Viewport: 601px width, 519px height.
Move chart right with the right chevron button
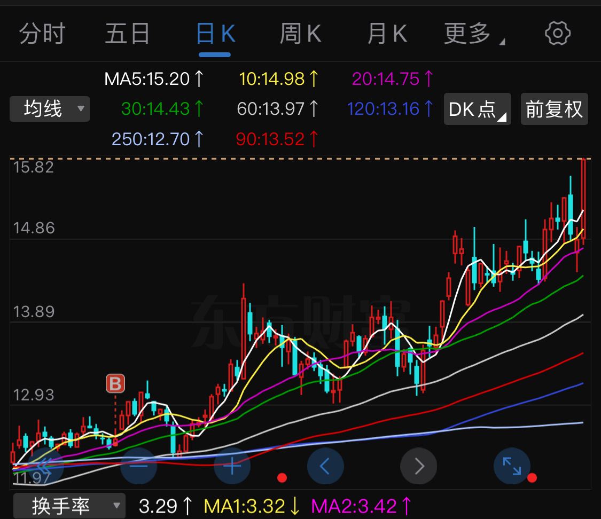(x=418, y=466)
